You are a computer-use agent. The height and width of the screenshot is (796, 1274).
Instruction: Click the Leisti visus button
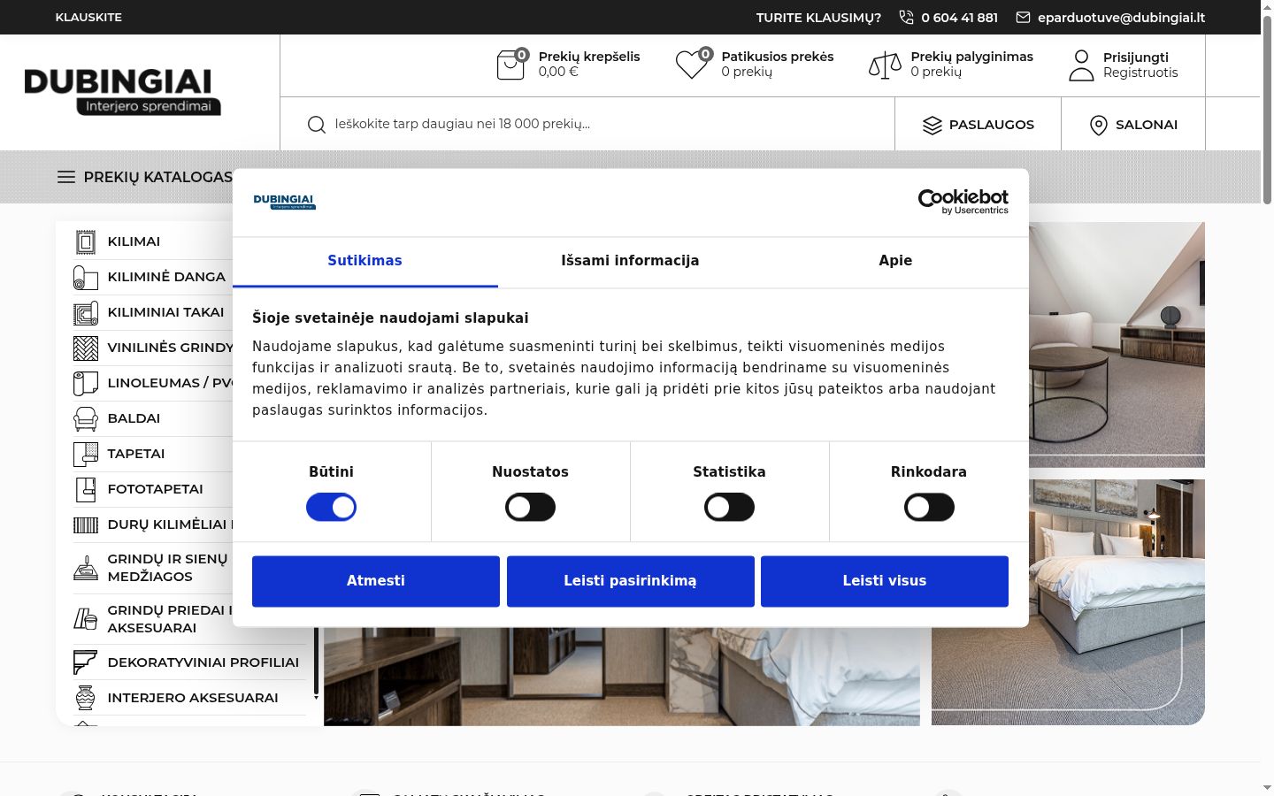click(x=885, y=581)
